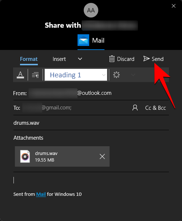This screenshot has width=182, height=221.
Task: Remove the drums.wav attachment
Action: pyautogui.click(x=102, y=156)
